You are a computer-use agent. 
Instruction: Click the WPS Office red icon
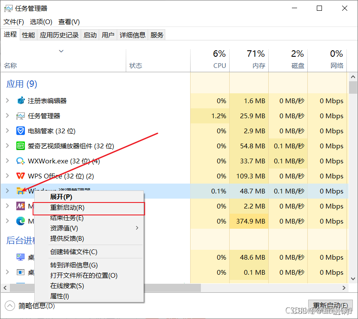21,176
